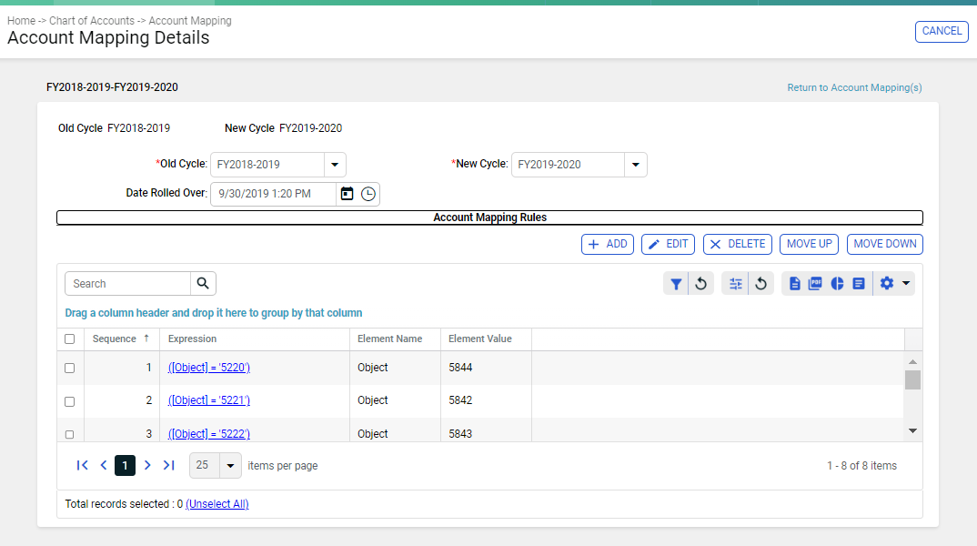Click Element Value cell 5844
The image size is (977, 546).
460,368
